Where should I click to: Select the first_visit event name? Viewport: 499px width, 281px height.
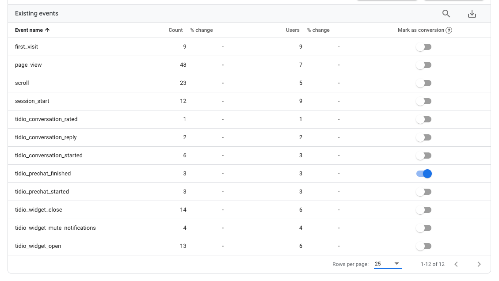(27, 47)
